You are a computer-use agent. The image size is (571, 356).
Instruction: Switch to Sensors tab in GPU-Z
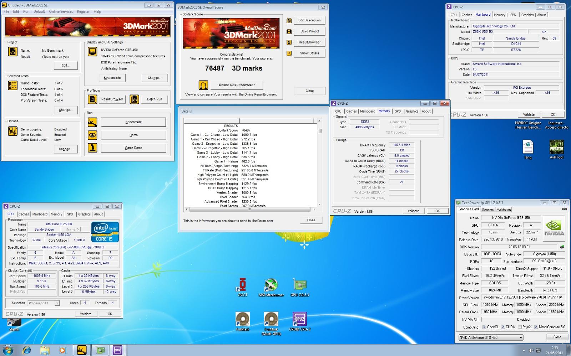point(487,210)
